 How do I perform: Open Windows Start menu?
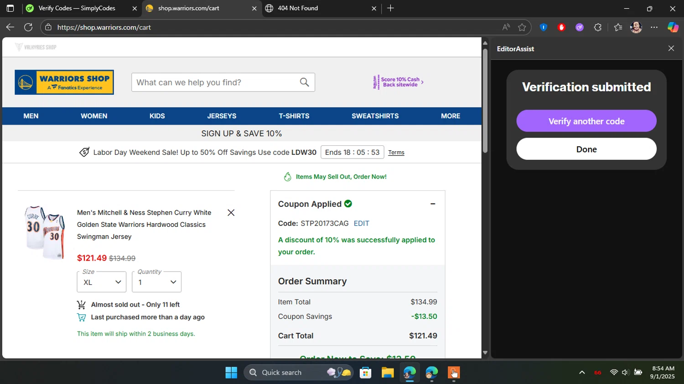pyautogui.click(x=231, y=373)
